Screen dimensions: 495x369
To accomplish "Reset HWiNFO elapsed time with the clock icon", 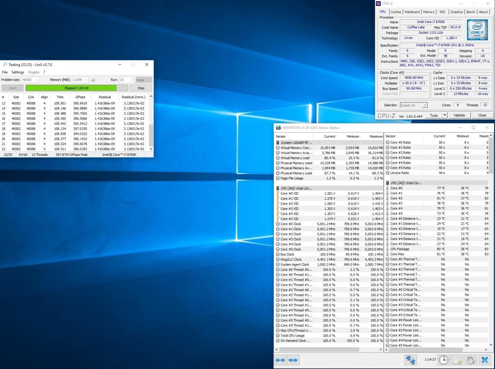I will coord(444,360).
